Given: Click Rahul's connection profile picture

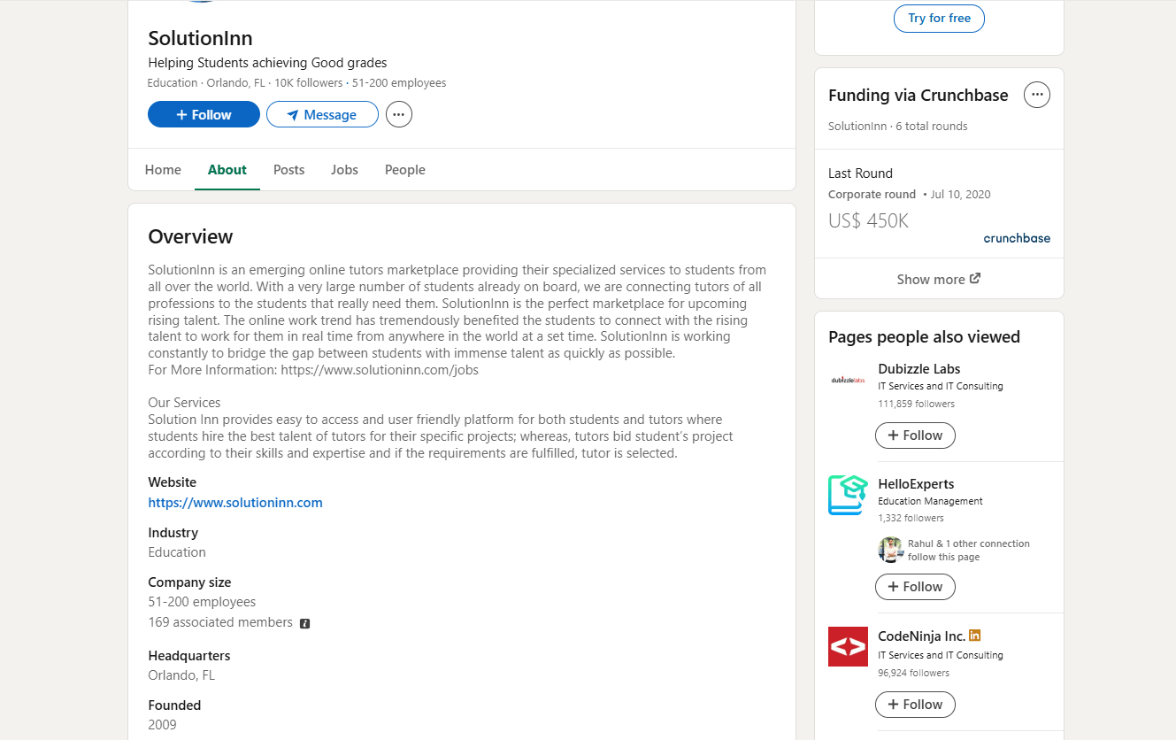Looking at the screenshot, I should click(x=890, y=550).
